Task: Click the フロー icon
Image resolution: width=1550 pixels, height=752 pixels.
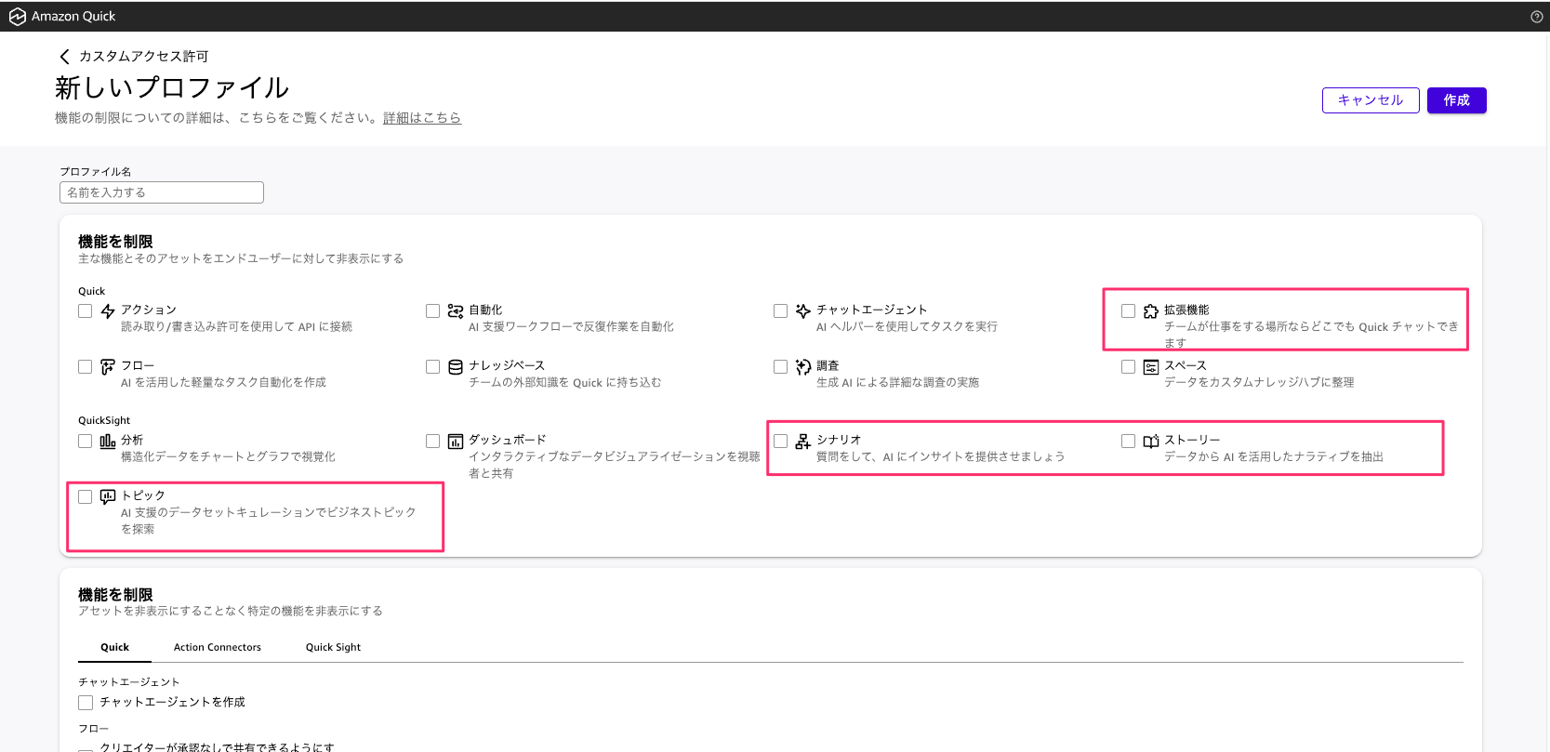Action: pyautogui.click(x=108, y=366)
